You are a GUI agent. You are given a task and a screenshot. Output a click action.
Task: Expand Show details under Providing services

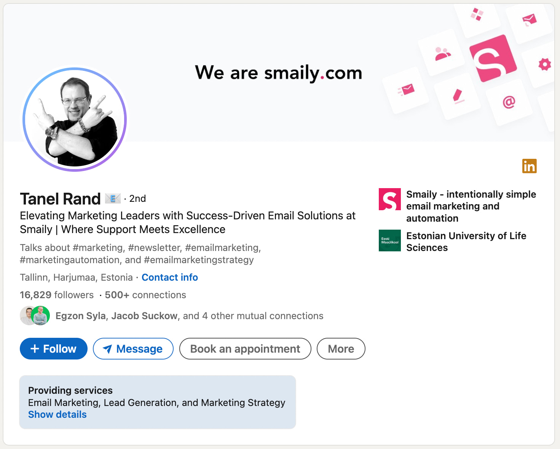pyautogui.click(x=57, y=414)
